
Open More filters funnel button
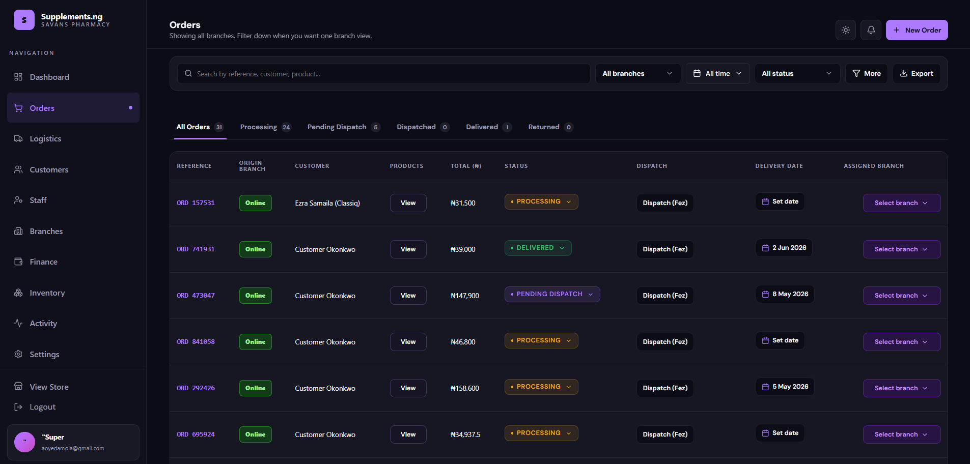point(867,73)
